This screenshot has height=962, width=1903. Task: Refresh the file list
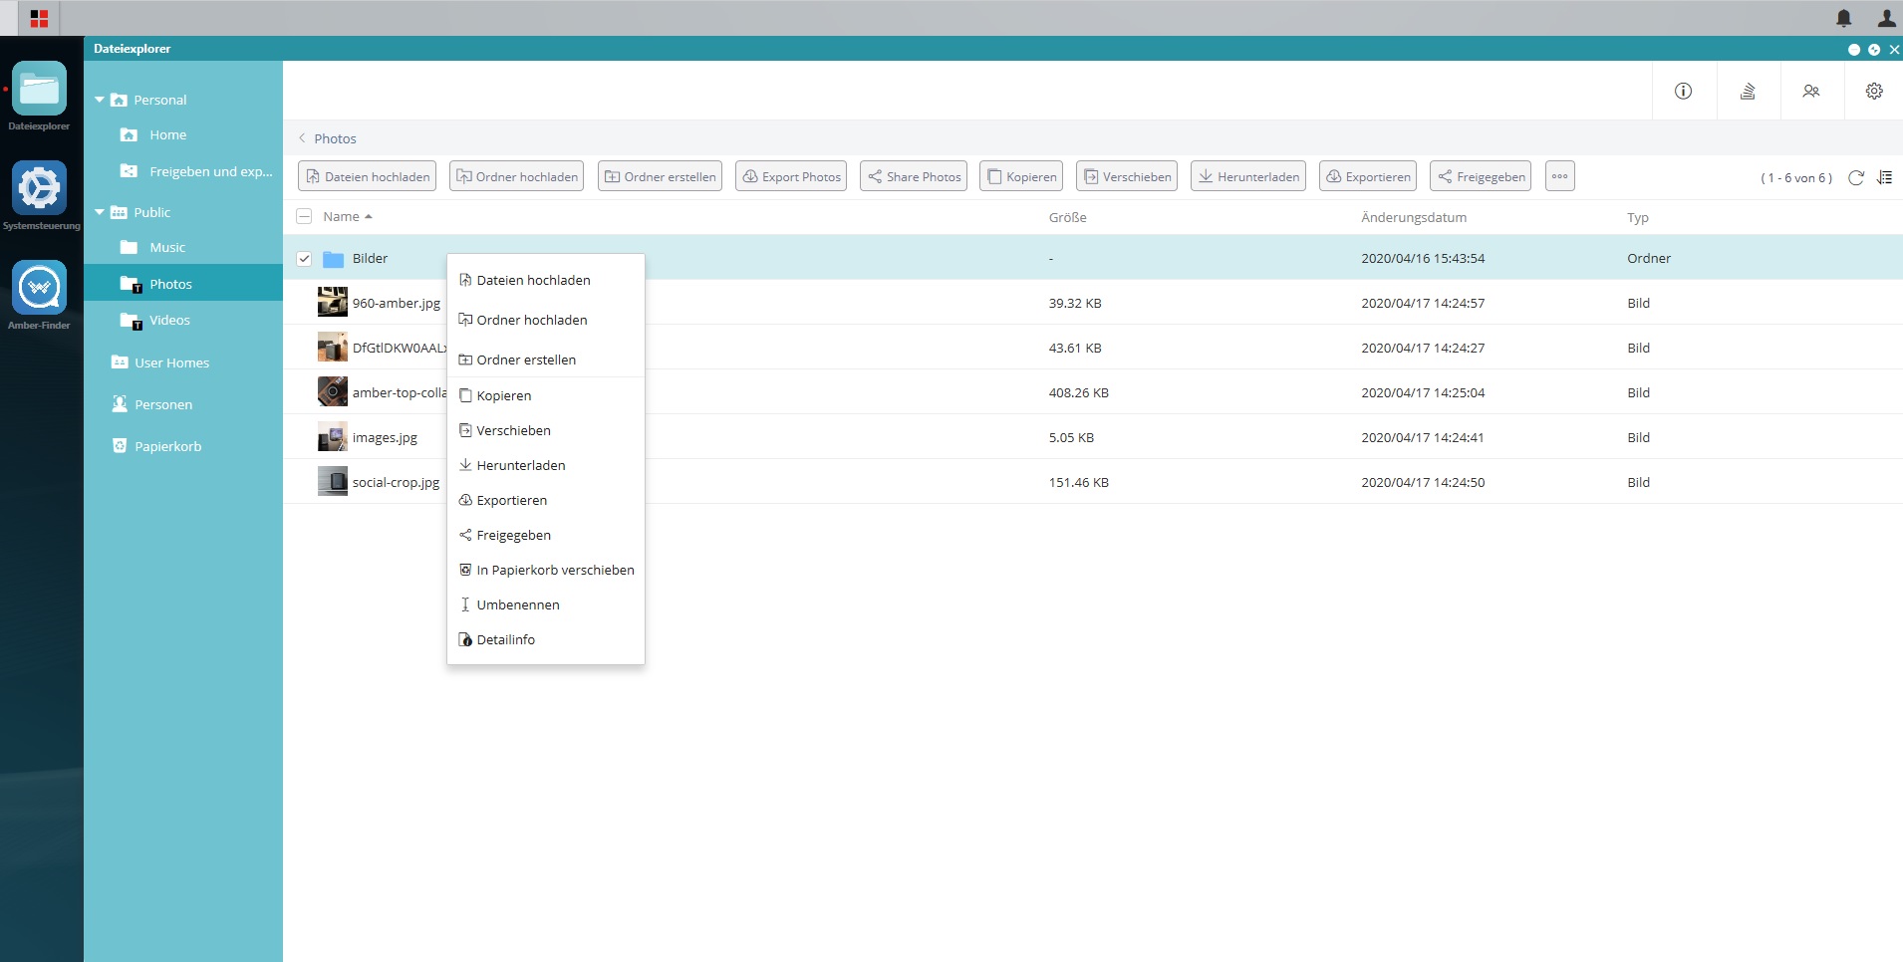1855,177
